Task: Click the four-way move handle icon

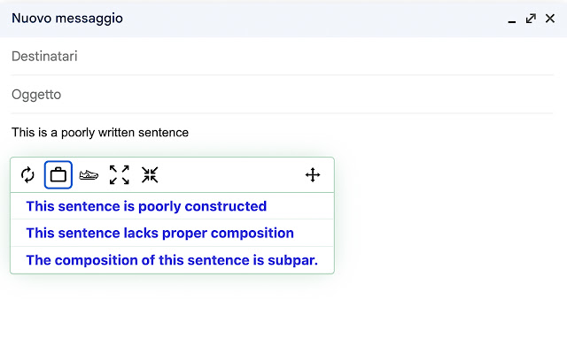Action: pos(313,175)
